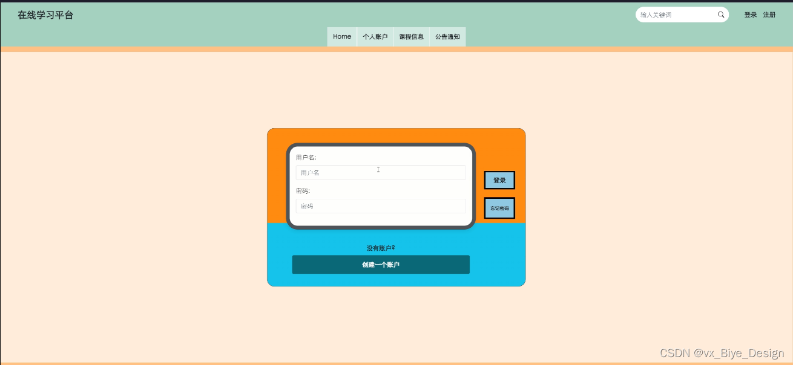
Task: Click the 没有账户? text
Action: tap(381, 248)
